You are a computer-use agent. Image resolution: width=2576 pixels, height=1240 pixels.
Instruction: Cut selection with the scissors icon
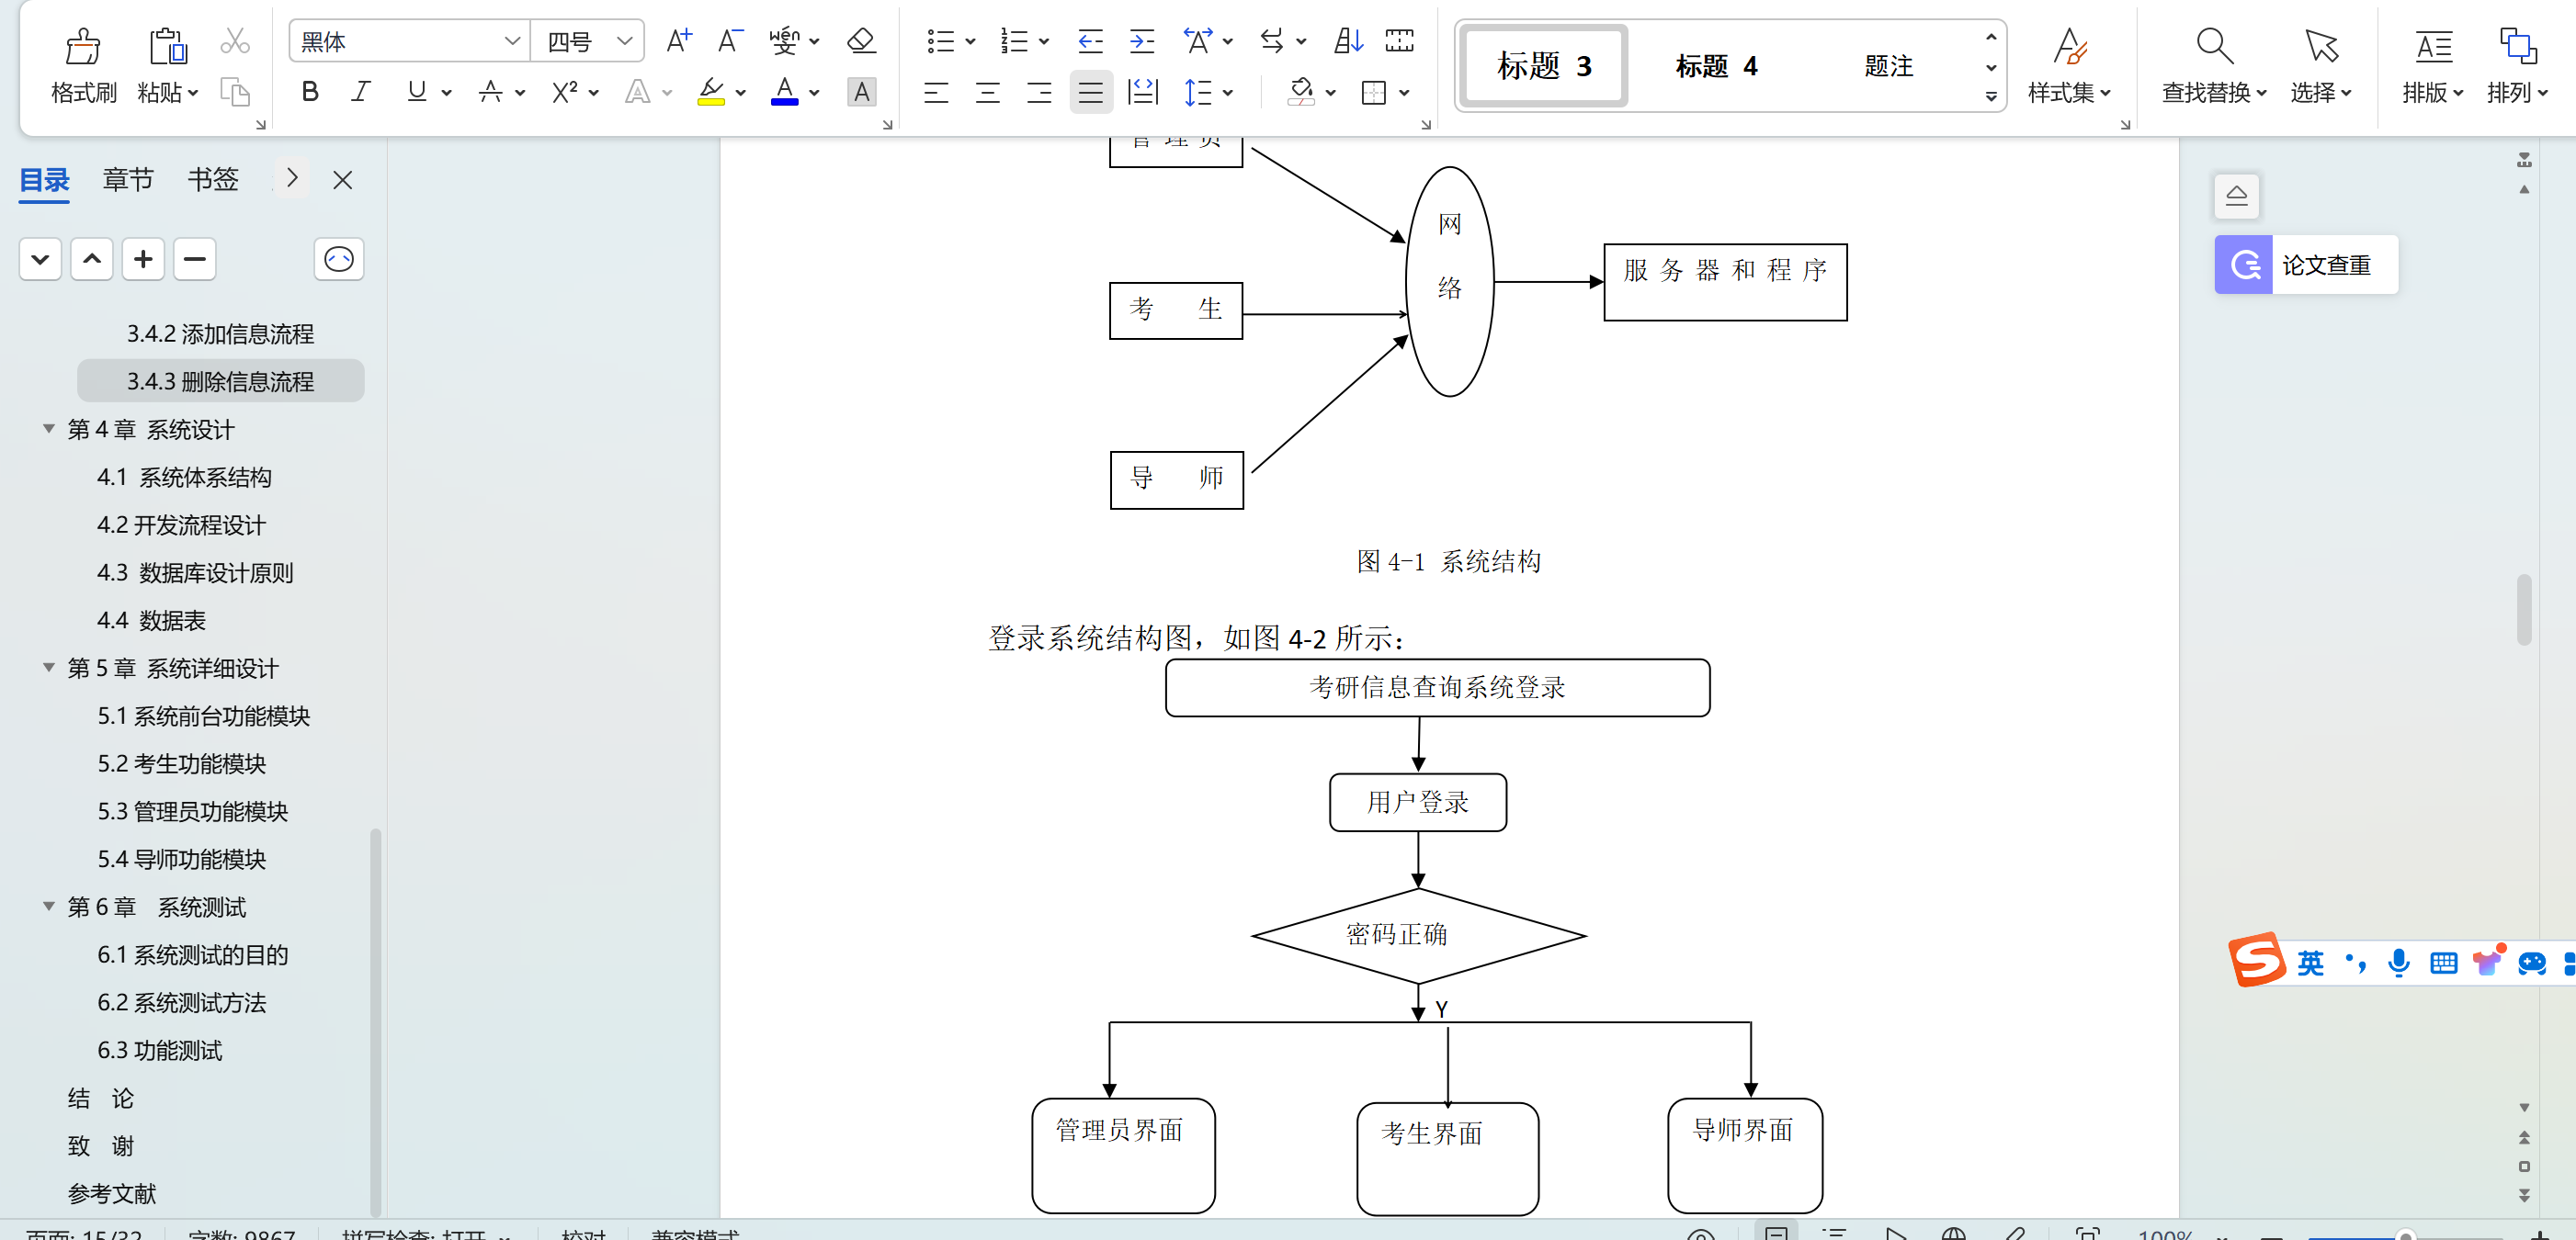[234, 40]
